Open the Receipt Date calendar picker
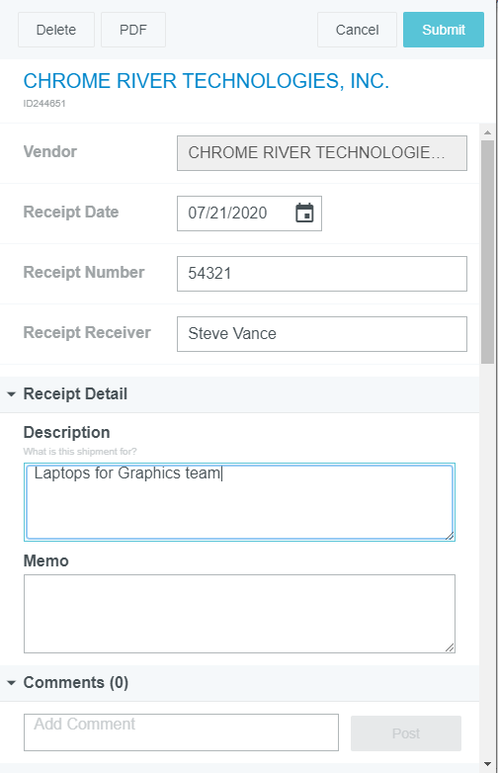 [304, 213]
